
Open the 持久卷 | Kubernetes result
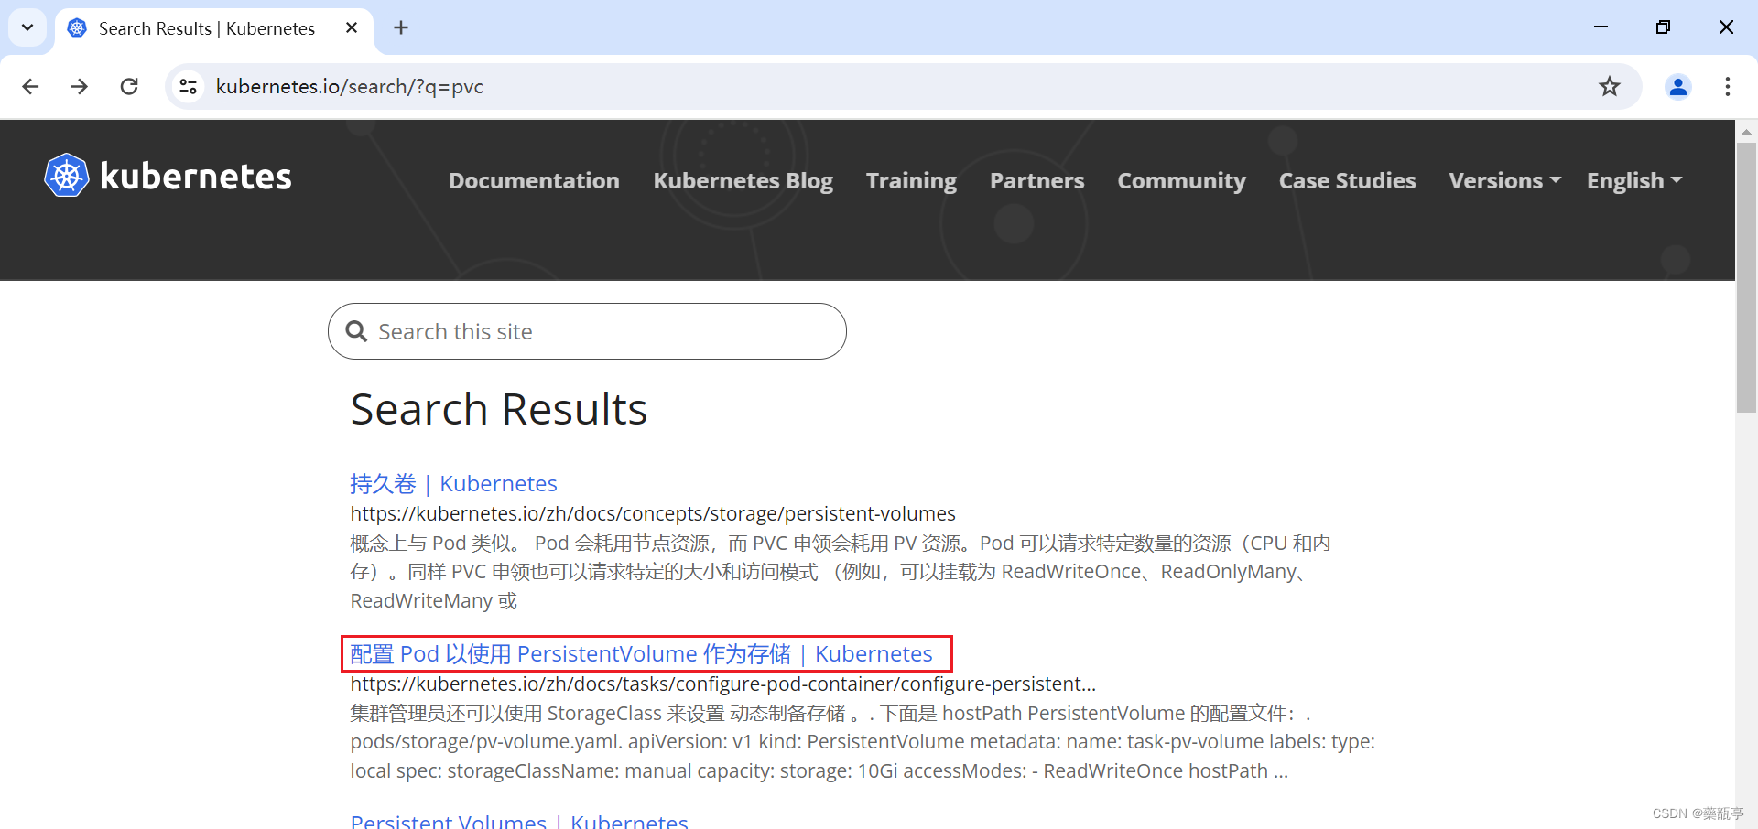click(x=453, y=483)
